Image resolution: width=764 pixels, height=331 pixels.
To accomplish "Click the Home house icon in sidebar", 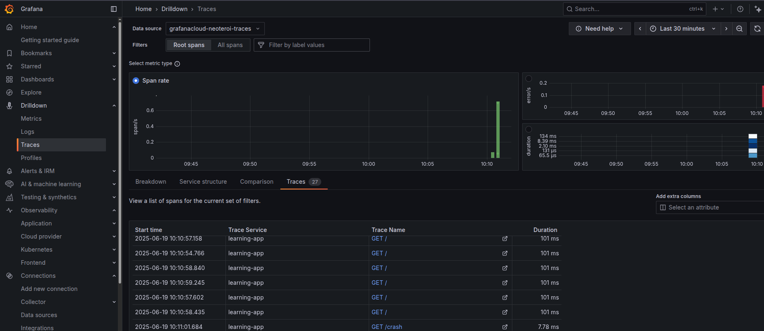I will 9,27.
